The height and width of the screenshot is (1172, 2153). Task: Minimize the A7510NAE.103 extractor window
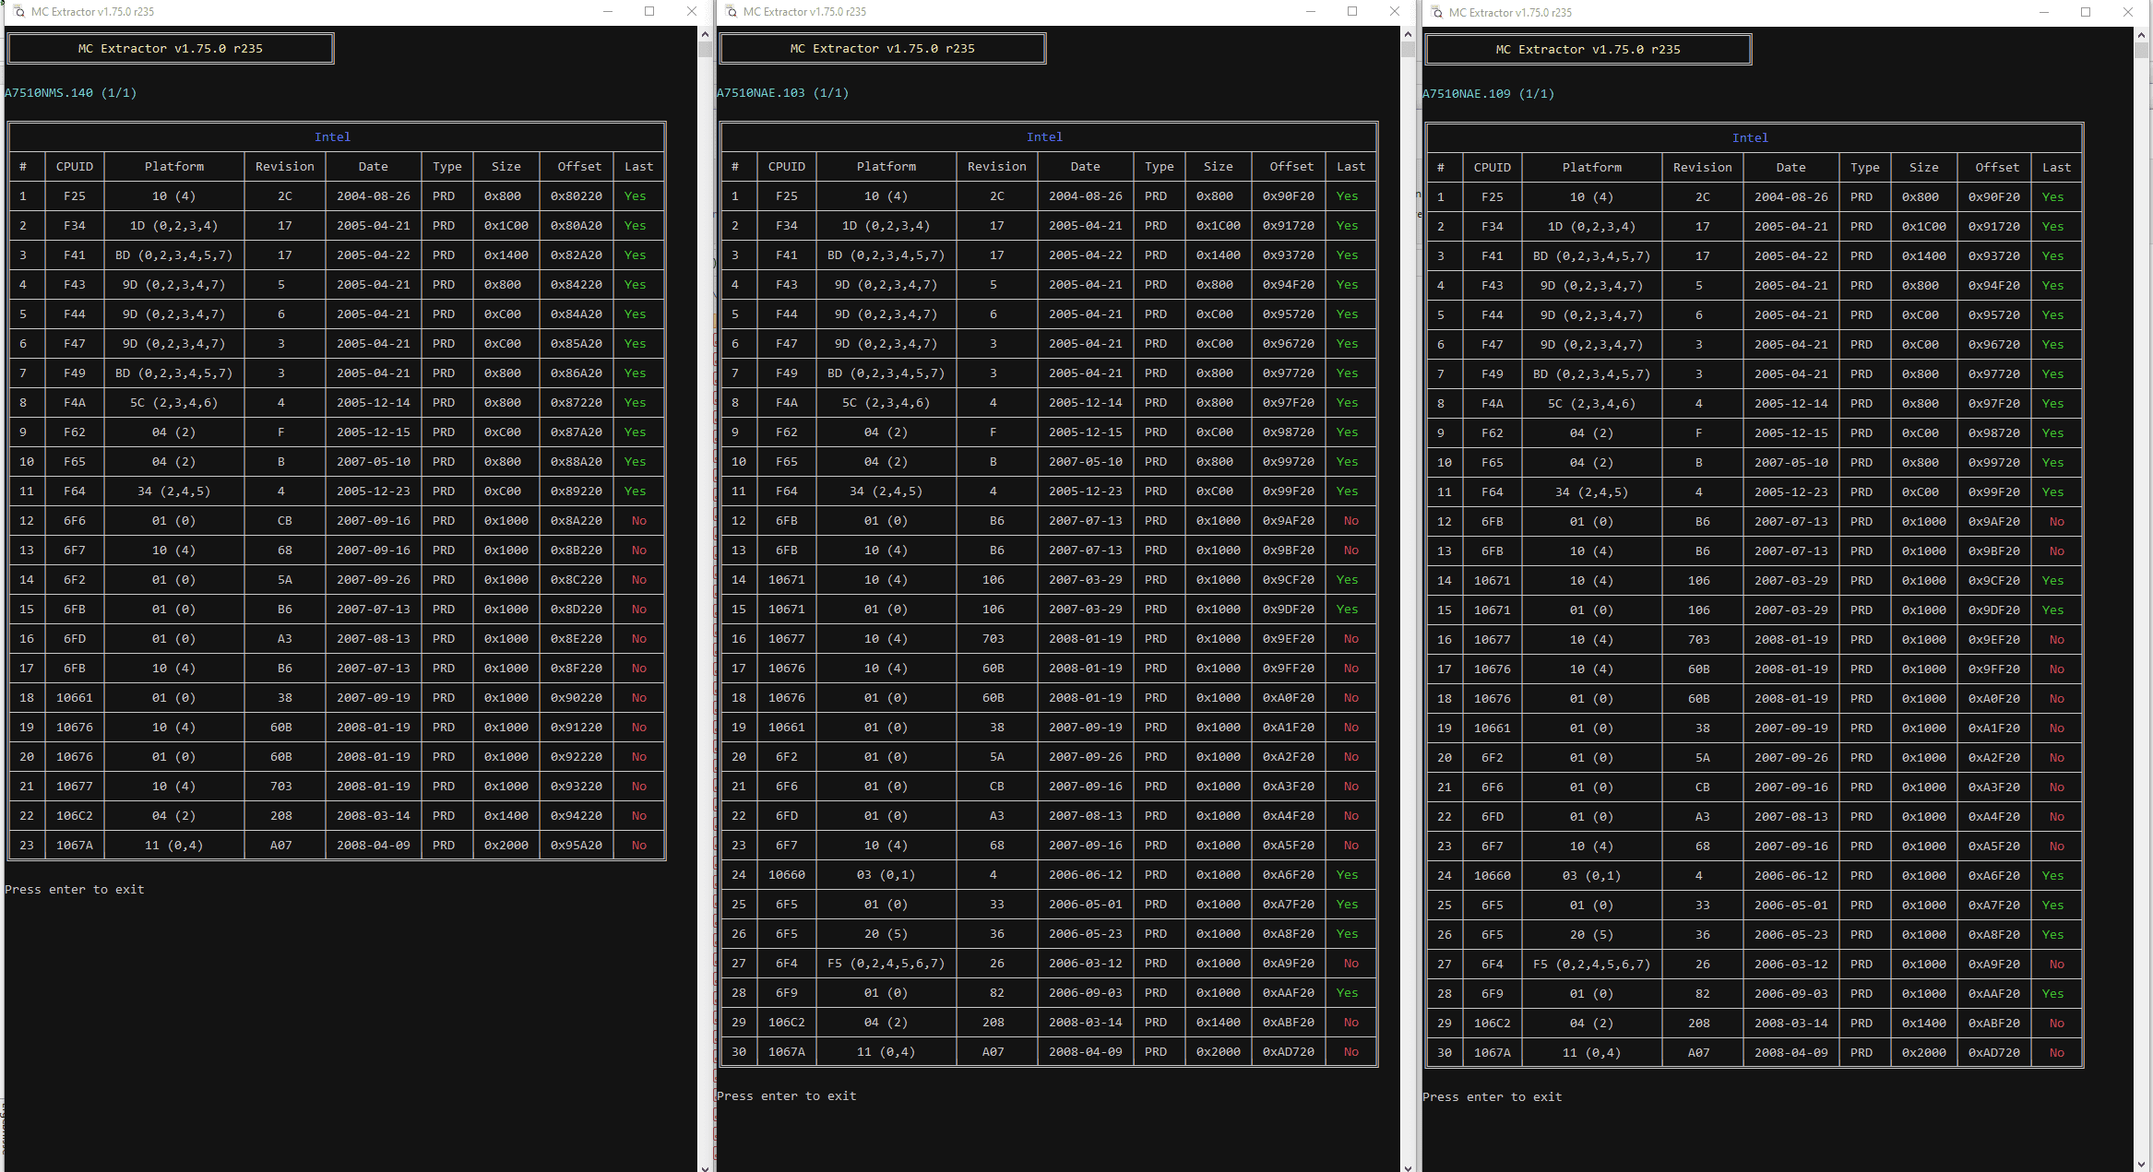click(x=1310, y=11)
